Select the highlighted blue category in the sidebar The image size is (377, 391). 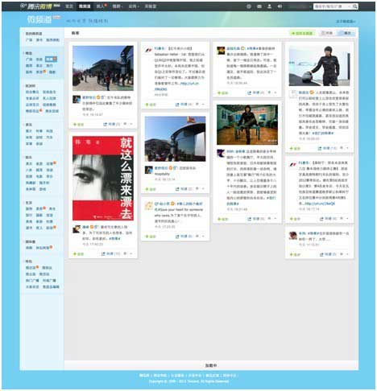tap(51, 59)
